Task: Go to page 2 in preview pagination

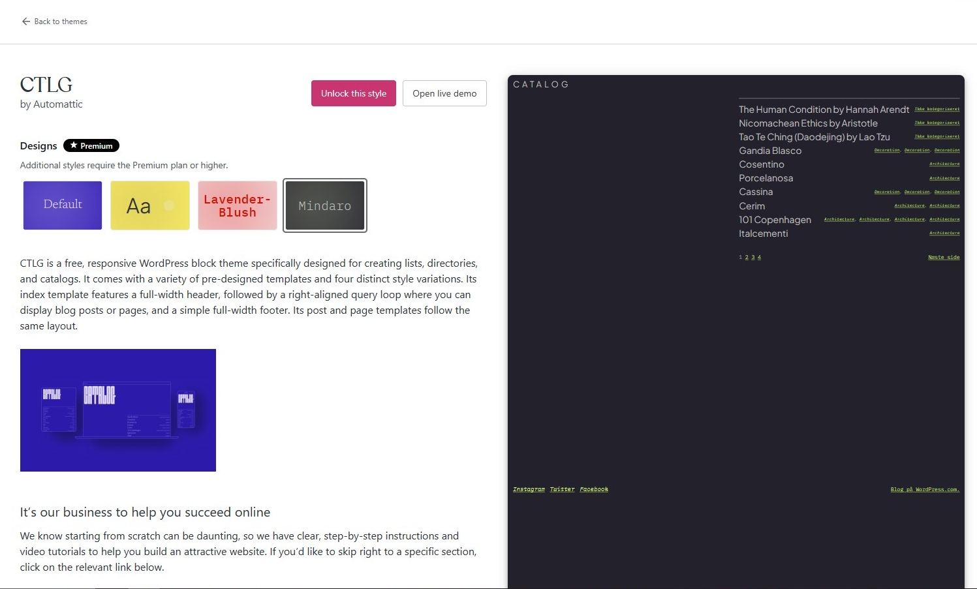Action: (x=747, y=258)
